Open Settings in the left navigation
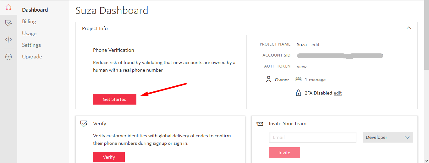This screenshot has height=163, width=429. pos(31,45)
